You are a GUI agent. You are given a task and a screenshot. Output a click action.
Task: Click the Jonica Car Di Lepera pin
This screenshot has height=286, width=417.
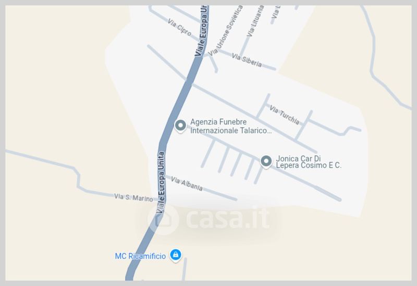pyautogui.click(x=266, y=161)
